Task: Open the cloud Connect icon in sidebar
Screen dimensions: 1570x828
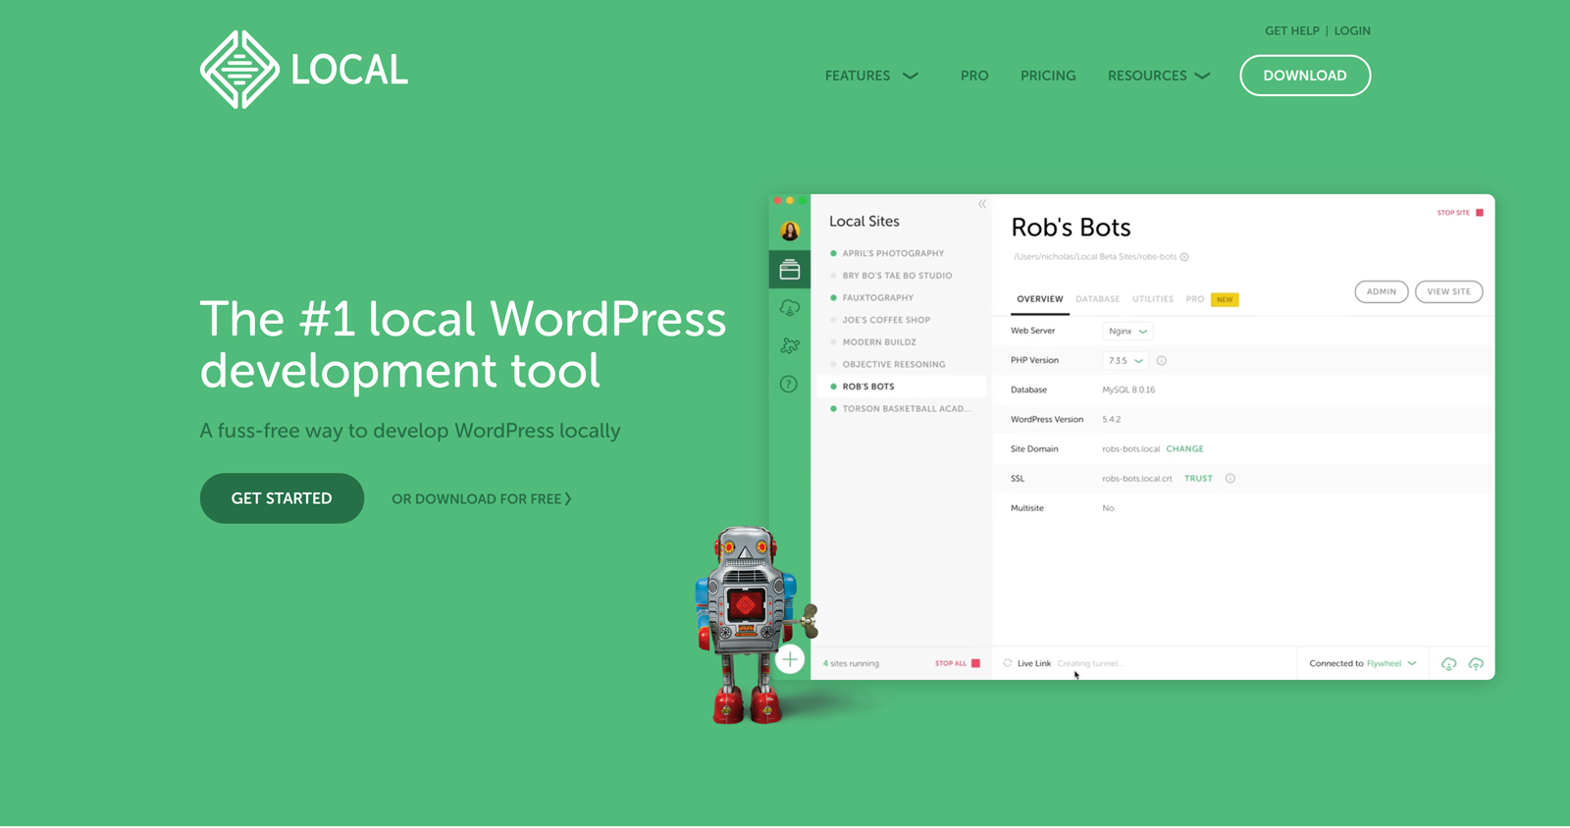Action: tap(790, 308)
